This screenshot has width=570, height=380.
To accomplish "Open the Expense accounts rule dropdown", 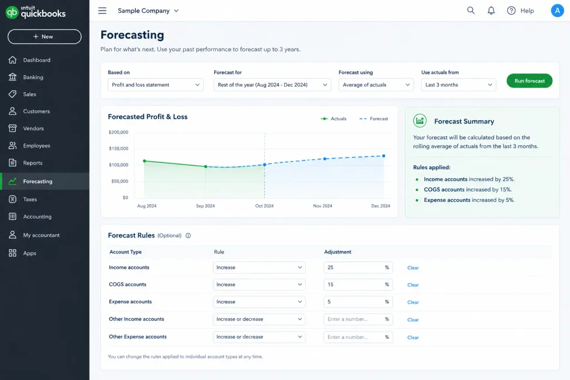I will [x=259, y=302].
